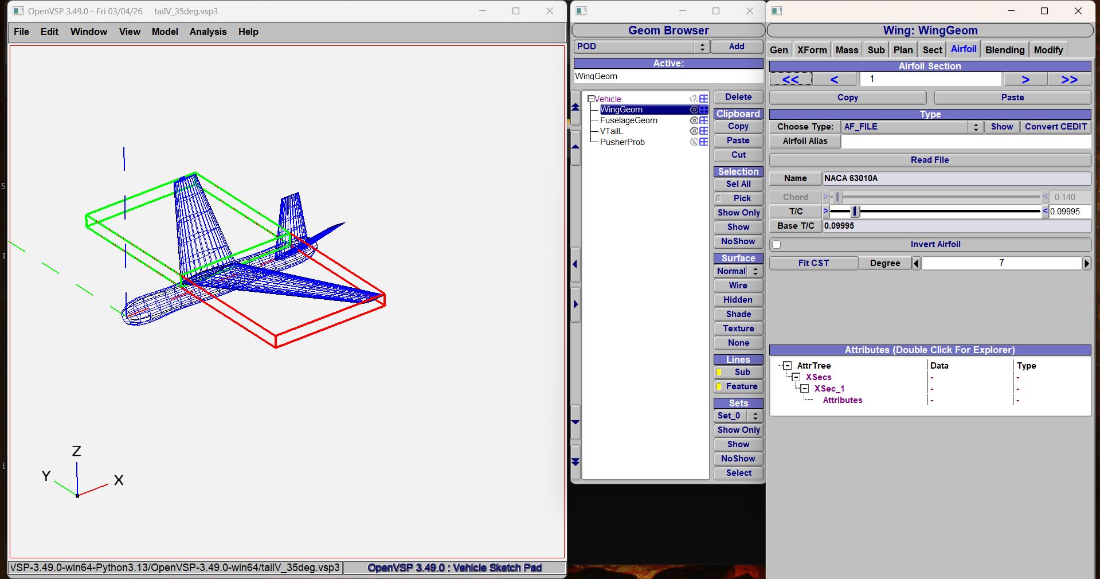Click the Wire surface button

coord(738,285)
